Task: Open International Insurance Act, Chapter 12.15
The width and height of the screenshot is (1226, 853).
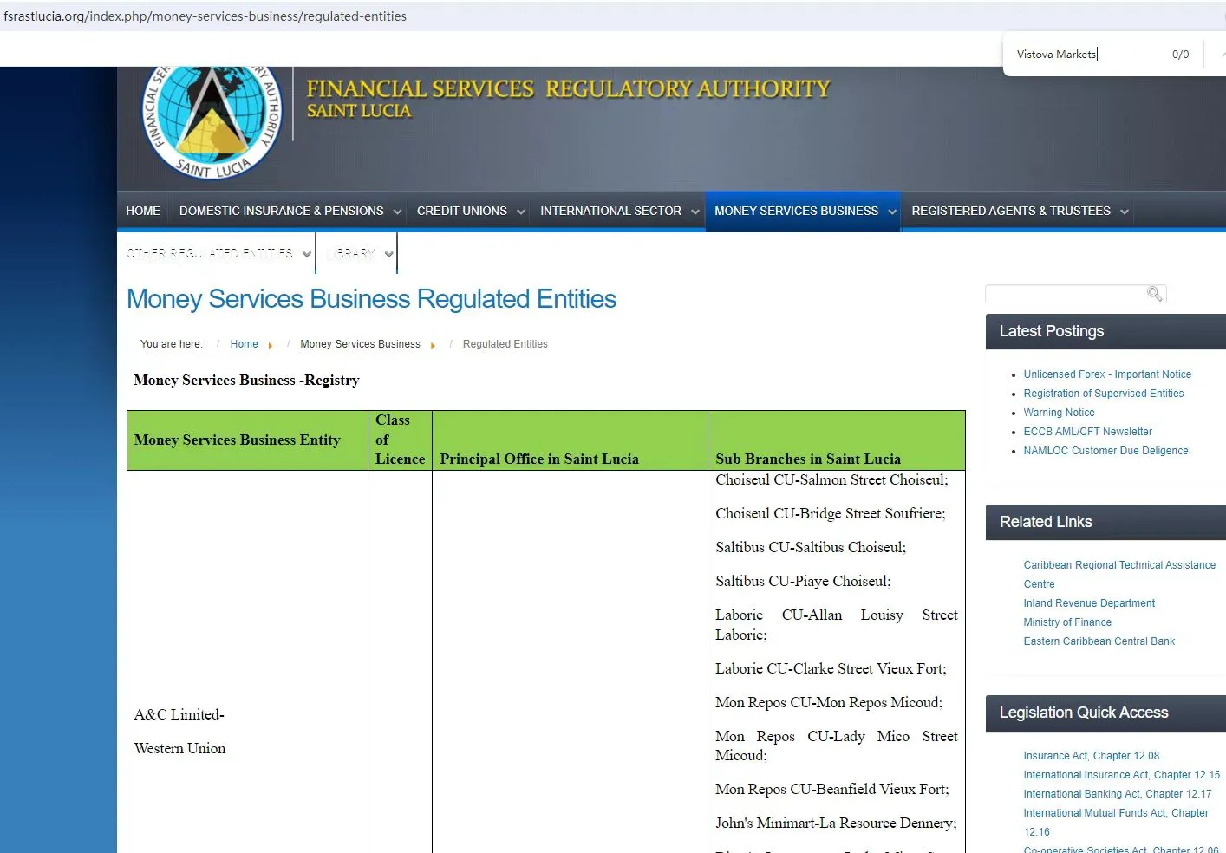Action: click(x=1122, y=775)
